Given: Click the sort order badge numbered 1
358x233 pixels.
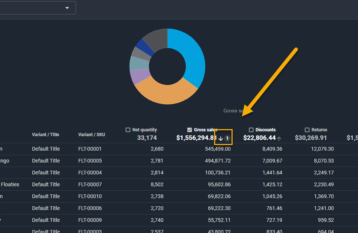Looking at the screenshot, I should pyautogui.click(x=227, y=138).
